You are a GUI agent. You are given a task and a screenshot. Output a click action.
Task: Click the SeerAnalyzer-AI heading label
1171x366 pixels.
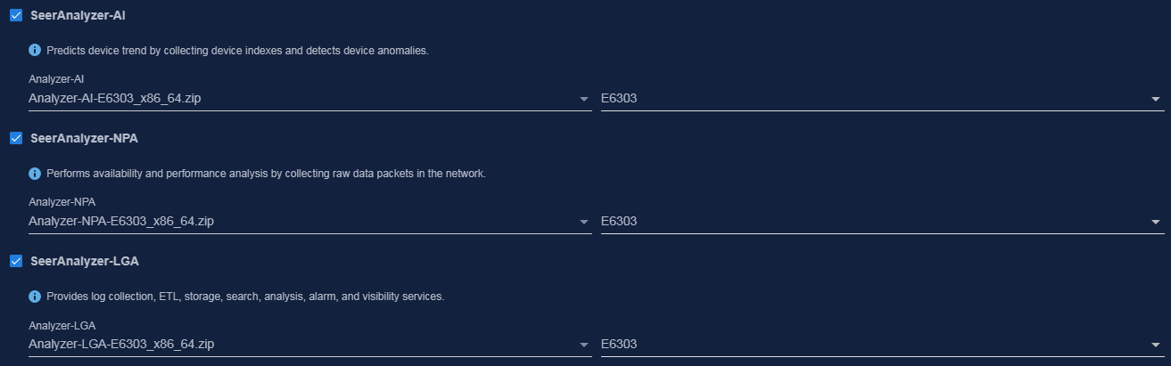[x=78, y=15]
